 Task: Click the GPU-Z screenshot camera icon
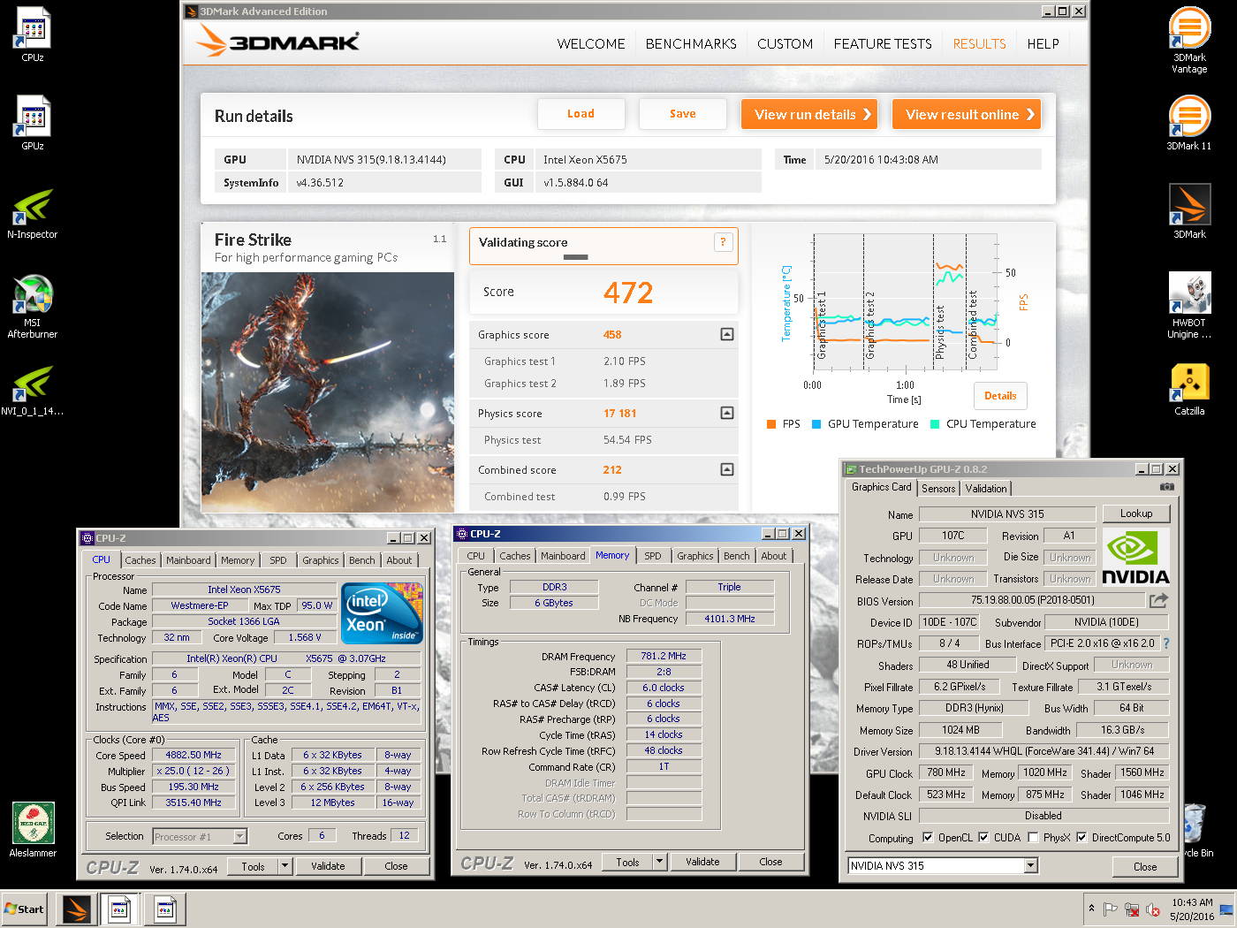pos(1167,487)
